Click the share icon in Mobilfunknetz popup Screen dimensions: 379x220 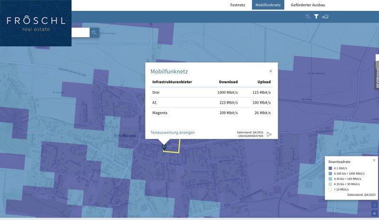(x=269, y=134)
